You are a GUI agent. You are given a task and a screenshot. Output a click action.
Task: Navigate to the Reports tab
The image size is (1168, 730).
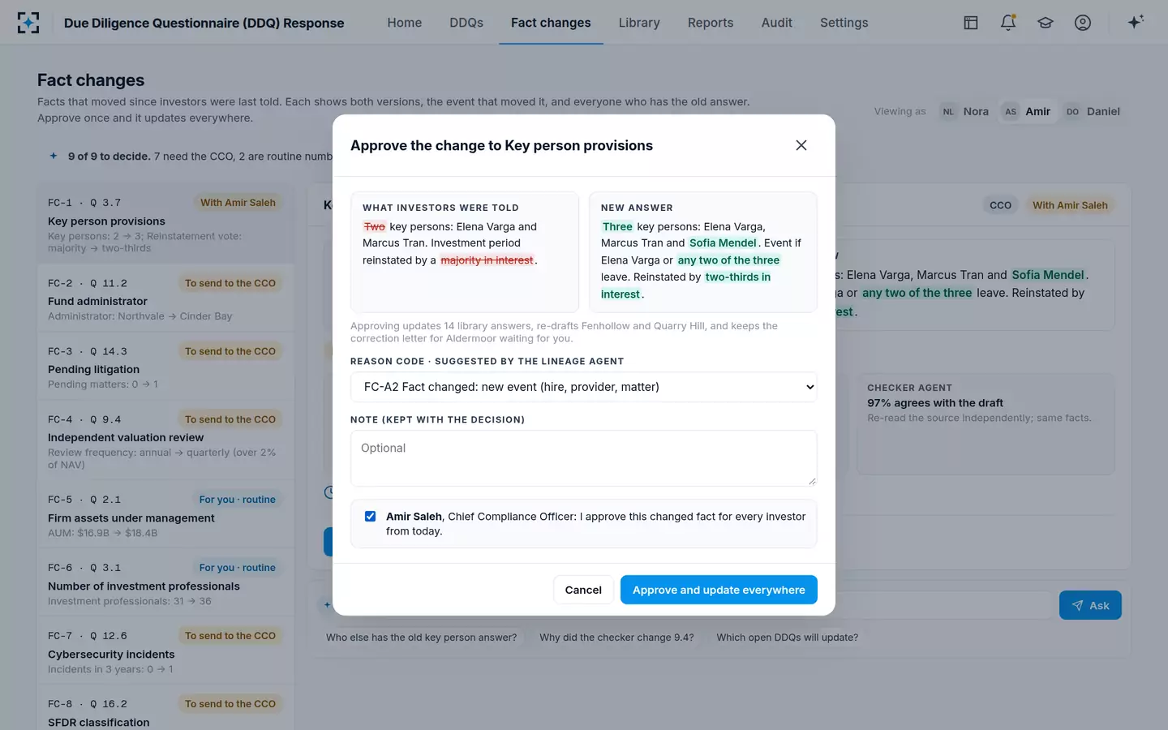[x=711, y=23]
